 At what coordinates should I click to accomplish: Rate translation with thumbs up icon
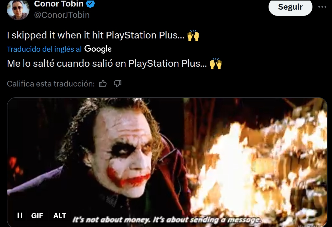pos(103,84)
